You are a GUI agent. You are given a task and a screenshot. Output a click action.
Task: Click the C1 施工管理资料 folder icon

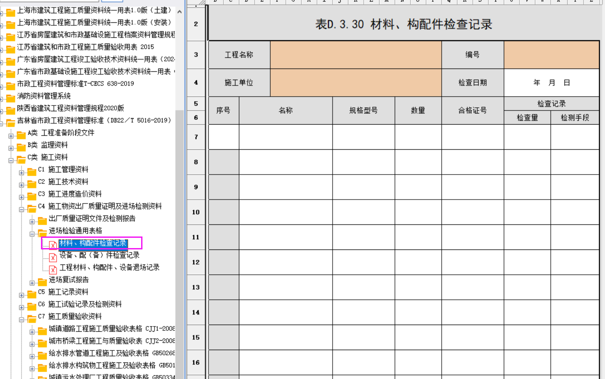point(32,171)
